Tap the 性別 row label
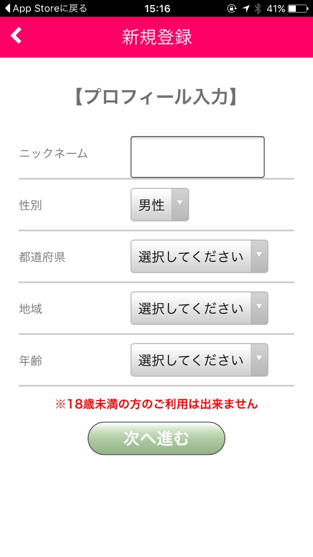Image resolution: width=313 pixels, height=557 pixels. tap(31, 205)
